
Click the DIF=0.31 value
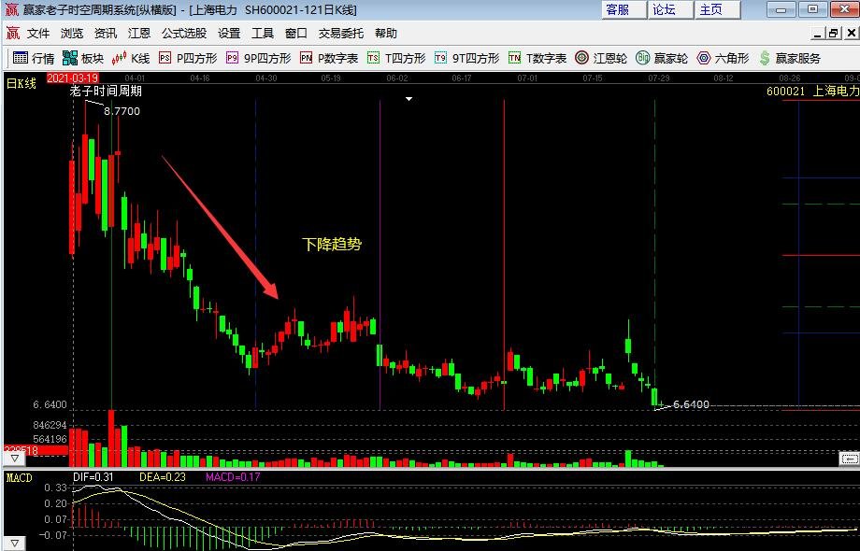pyautogui.click(x=93, y=477)
